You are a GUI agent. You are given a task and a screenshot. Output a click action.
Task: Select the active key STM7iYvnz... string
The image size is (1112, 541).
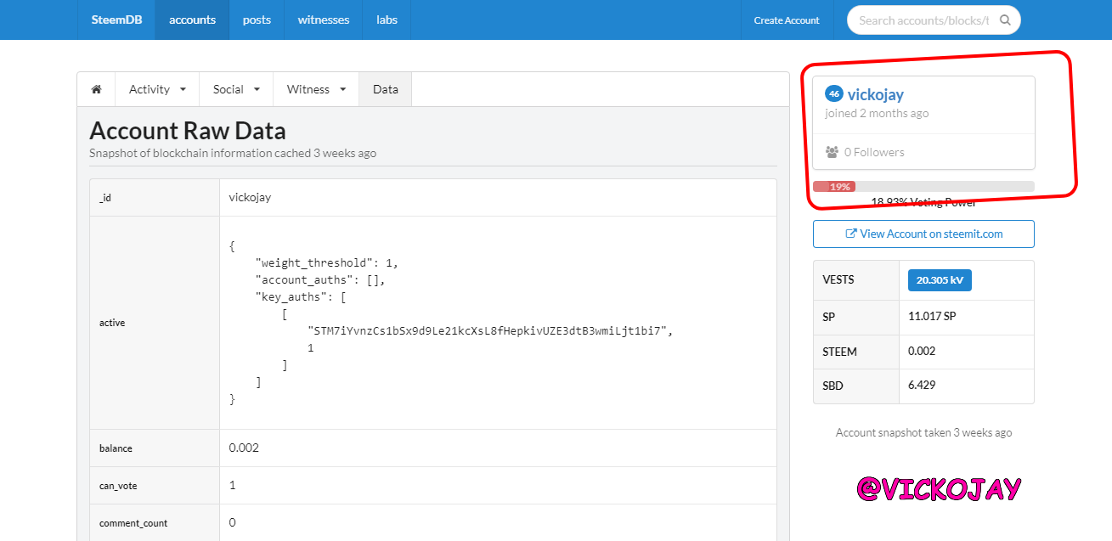tap(489, 330)
